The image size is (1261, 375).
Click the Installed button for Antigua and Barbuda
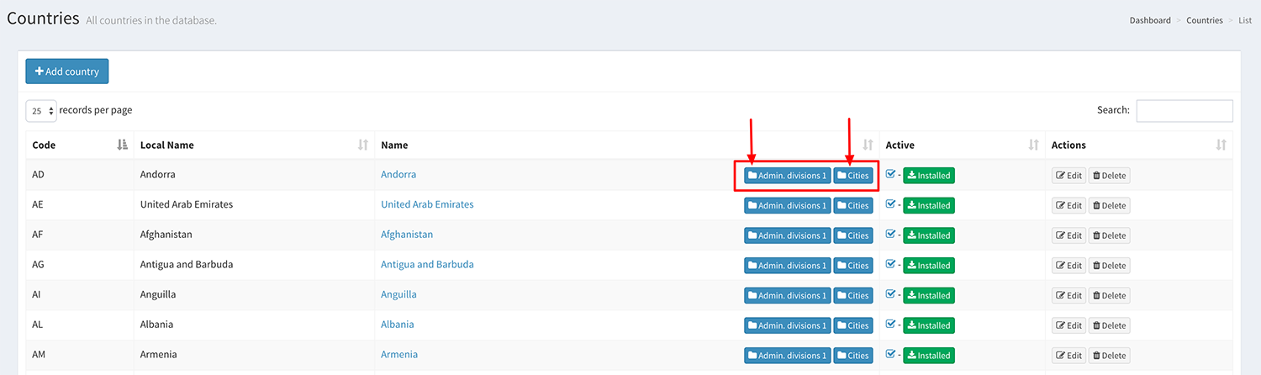[x=929, y=266]
